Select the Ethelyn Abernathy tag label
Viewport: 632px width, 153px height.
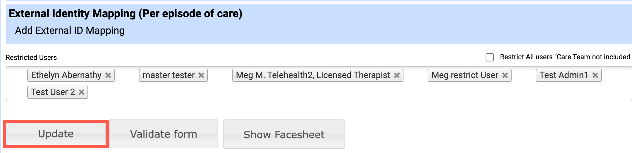66,75
